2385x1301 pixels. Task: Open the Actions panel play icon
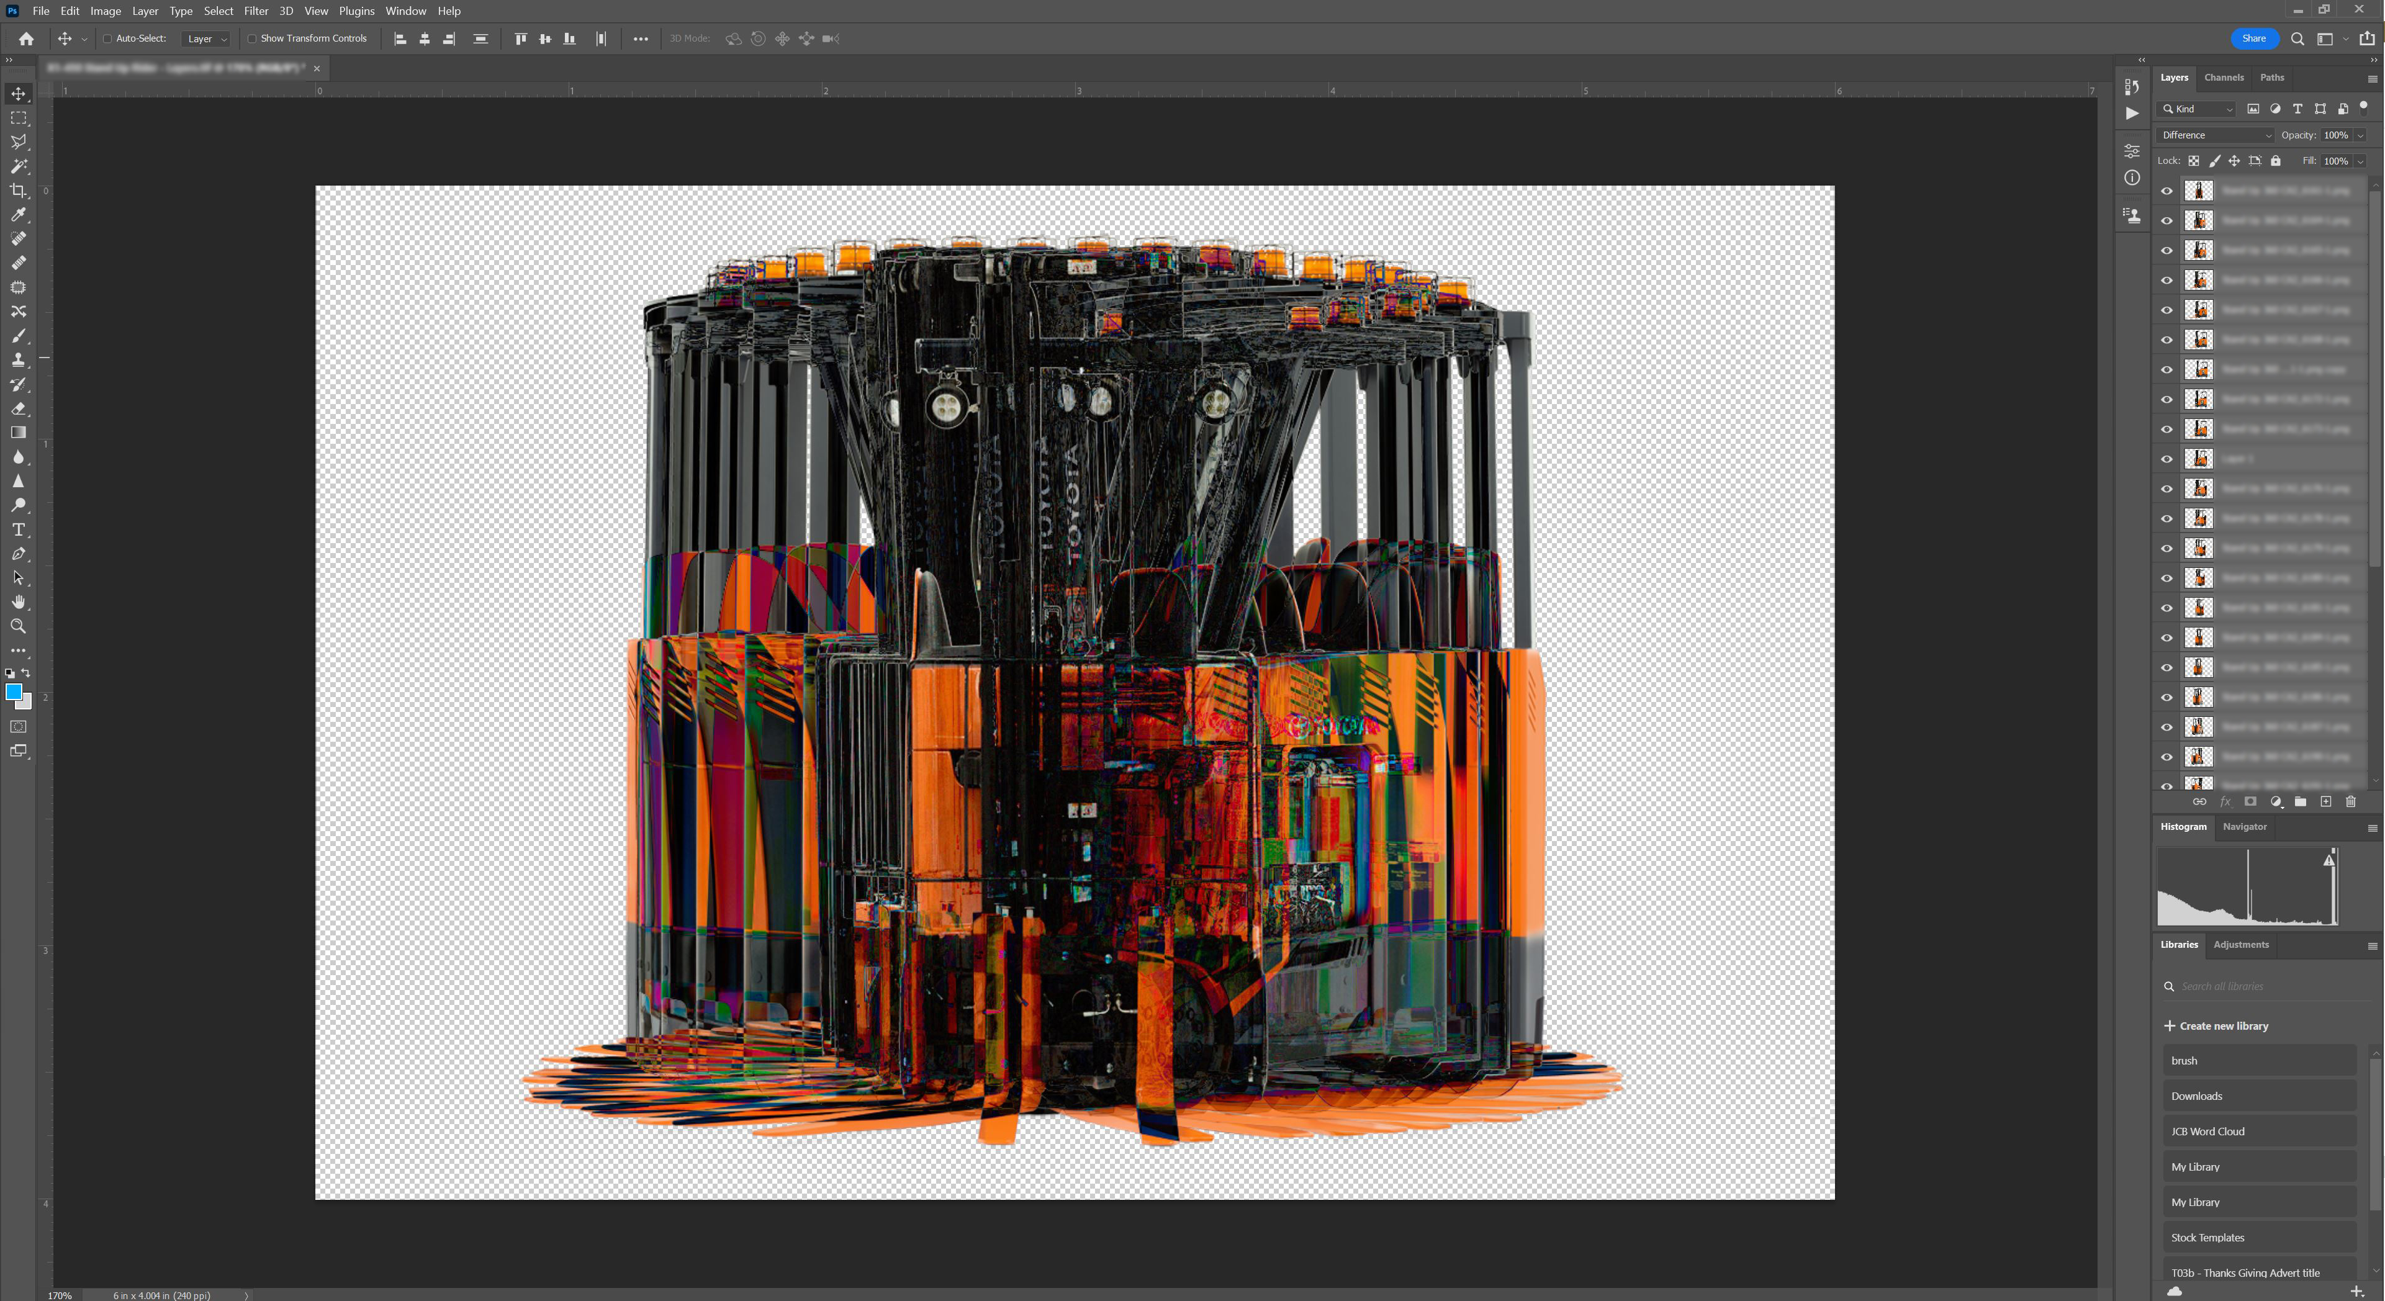click(2132, 113)
